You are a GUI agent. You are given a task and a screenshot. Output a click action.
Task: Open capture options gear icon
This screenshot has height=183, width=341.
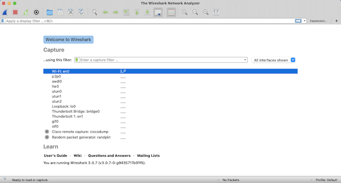pyautogui.click(x=36, y=12)
